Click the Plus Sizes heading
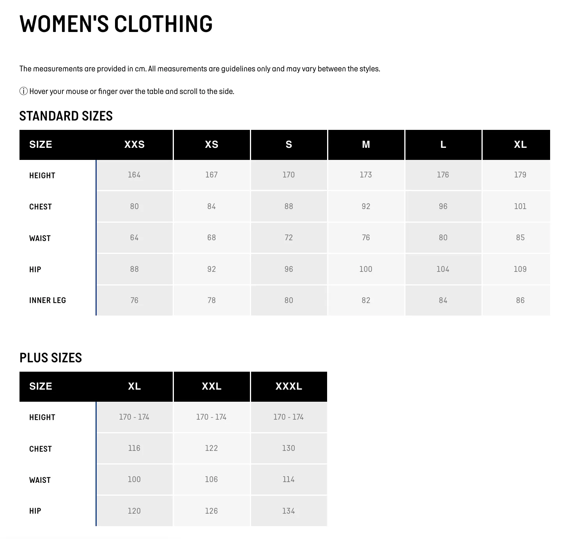The width and height of the screenshot is (570, 539). click(x=51, y=358)
